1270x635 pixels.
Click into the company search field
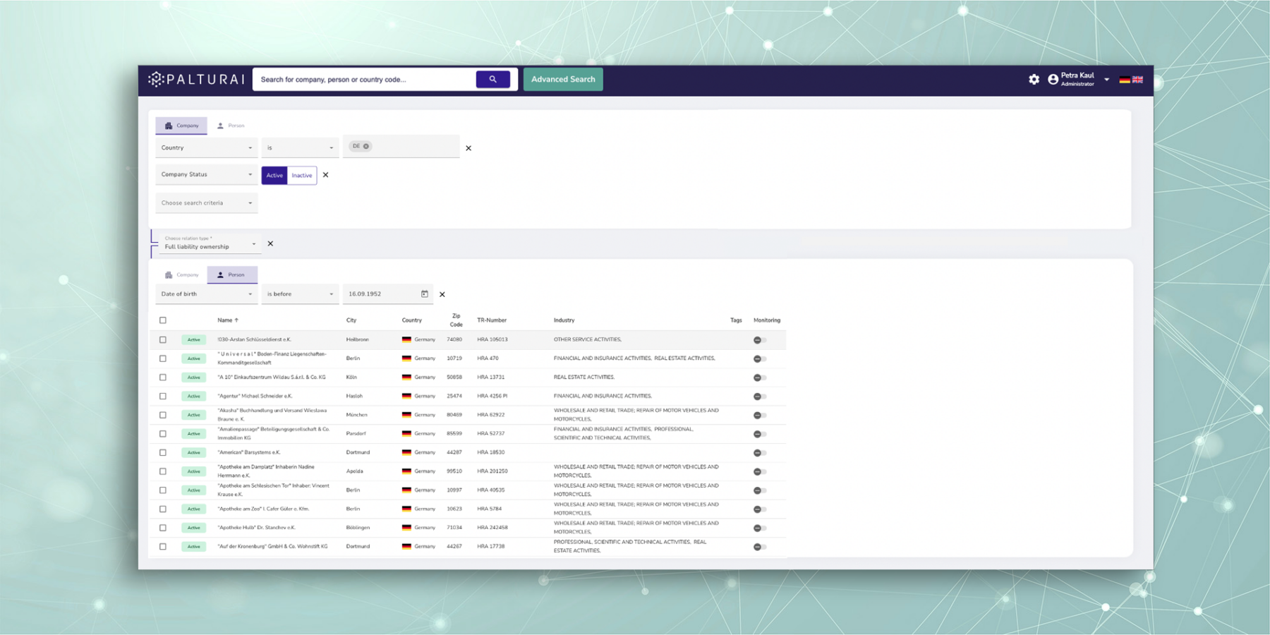point(363,80)
